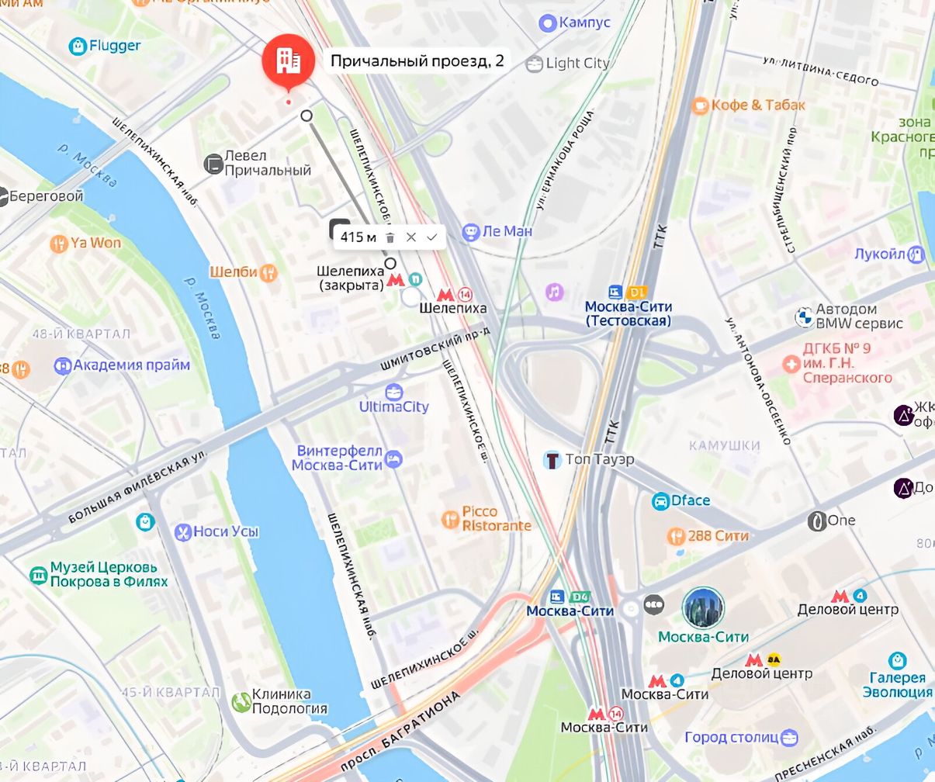935x782 pixels.
Task: Select the Ле Ман place icon
Action: pyautogui.click(x=470, y=231)
